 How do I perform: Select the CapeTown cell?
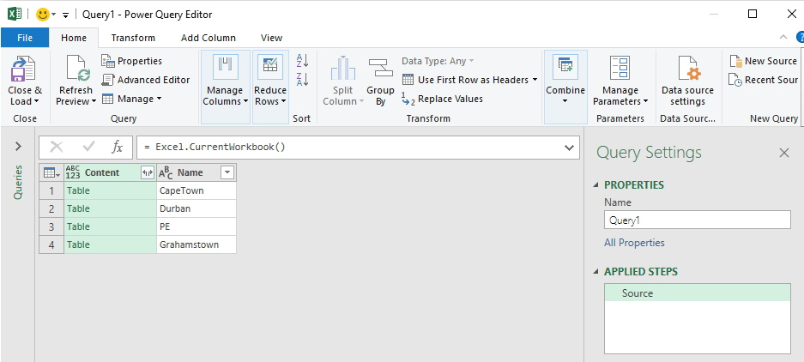[196, 190]
